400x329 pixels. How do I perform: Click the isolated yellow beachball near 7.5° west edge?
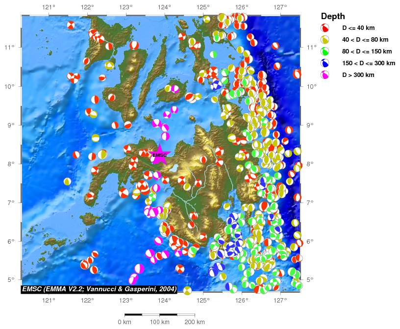(x=67, y=181)
